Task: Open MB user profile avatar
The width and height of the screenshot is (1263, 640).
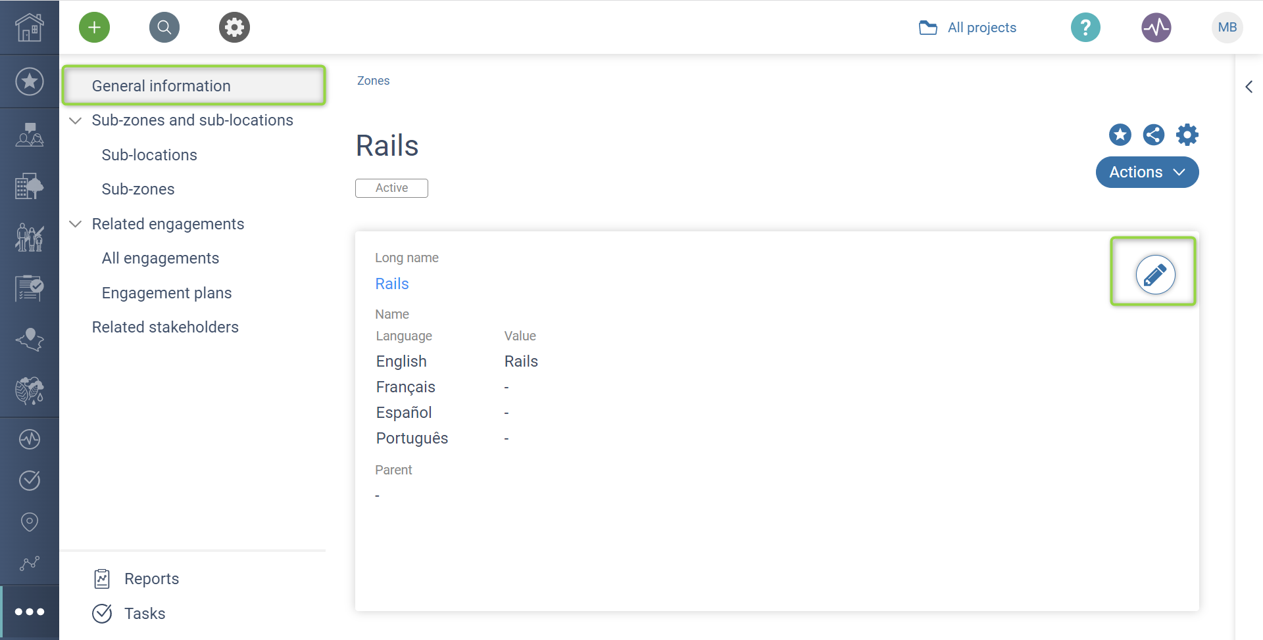Action: (x=1227, y=28)
